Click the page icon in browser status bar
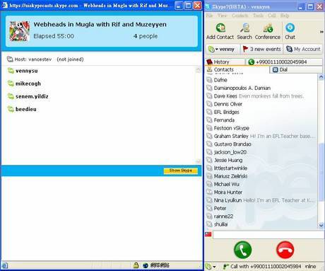The height and width of the screenshot is (271, 325). coord(5,265)
